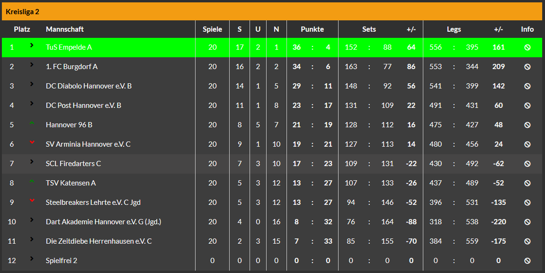Screen dimensions: 545x273
Task: Open the DC Diabolo Hannover e.V. B team
Action: pyautogui.click(x=89, y=86)
